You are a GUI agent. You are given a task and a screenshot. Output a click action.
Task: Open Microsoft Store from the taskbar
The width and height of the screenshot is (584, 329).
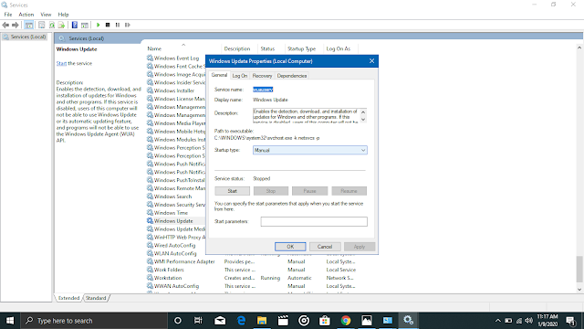click(325, 321)
